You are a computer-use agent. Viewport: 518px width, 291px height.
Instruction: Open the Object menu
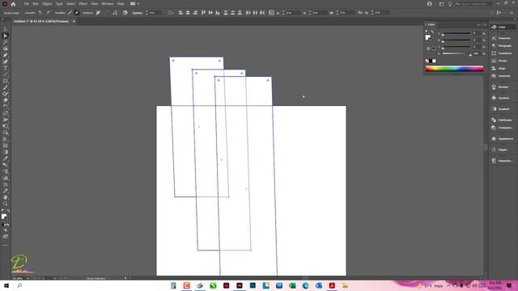47,3
